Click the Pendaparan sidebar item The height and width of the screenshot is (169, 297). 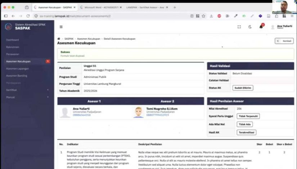click(x=13, y=83)
